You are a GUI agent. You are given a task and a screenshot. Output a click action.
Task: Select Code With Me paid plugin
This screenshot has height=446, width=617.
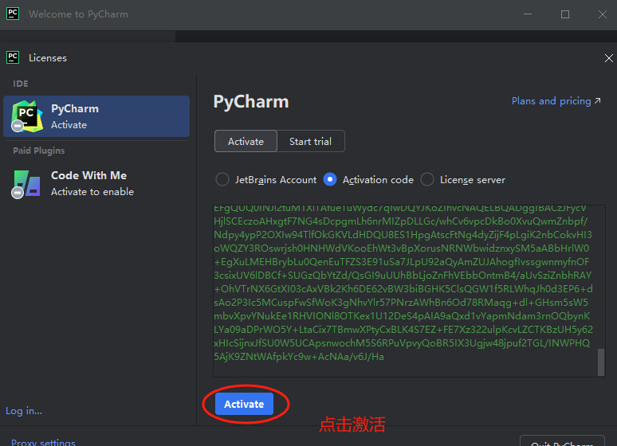pyautogui.click(x=96, y=183)
